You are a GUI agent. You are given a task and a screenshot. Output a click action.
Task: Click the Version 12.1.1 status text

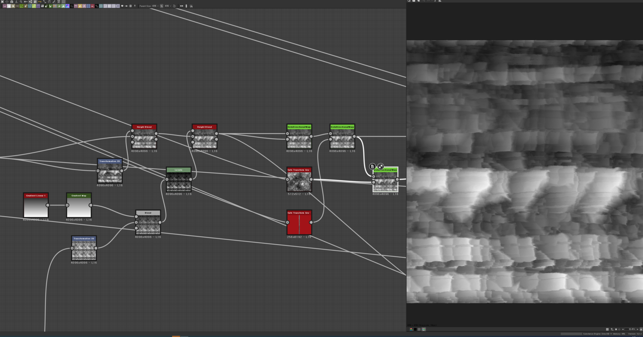pyautogui.click(x=635, y=334)
